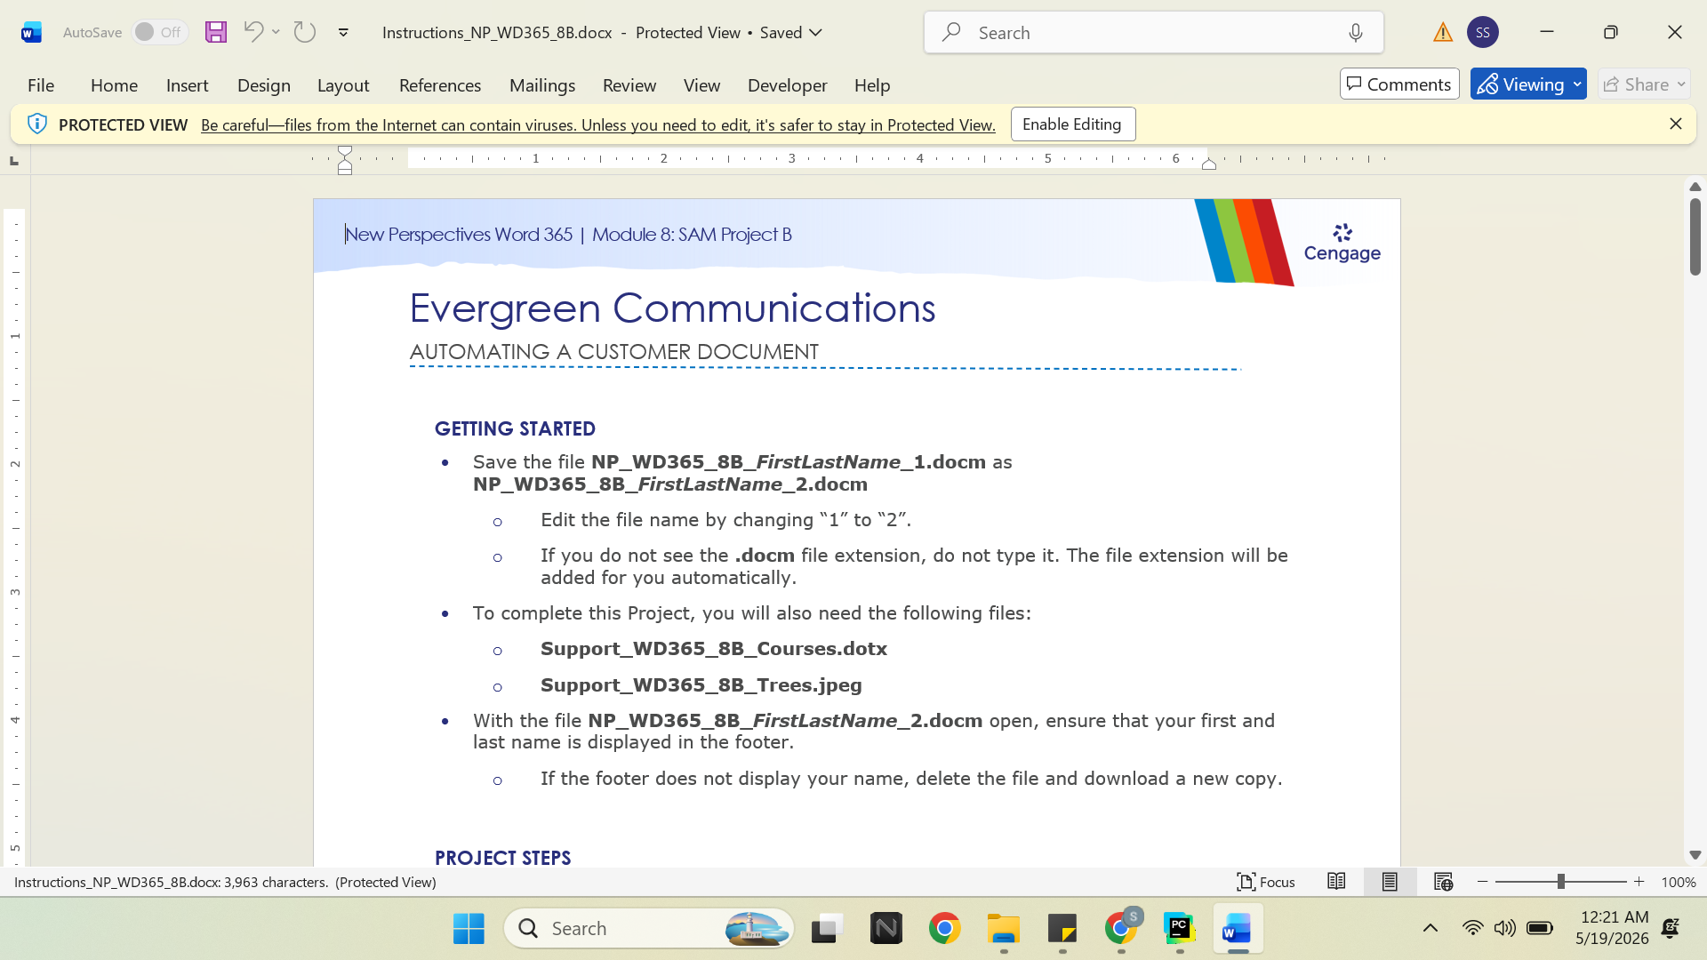Image resolution: width=1707 pixels, height=960 pixels.
Task: Click the scroll down arrow
Action: [1695, 855]
